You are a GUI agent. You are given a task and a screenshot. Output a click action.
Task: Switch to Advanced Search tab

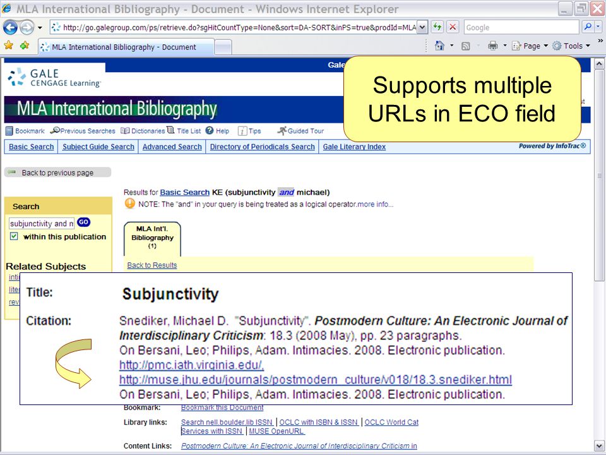click(x=172, y=147)
